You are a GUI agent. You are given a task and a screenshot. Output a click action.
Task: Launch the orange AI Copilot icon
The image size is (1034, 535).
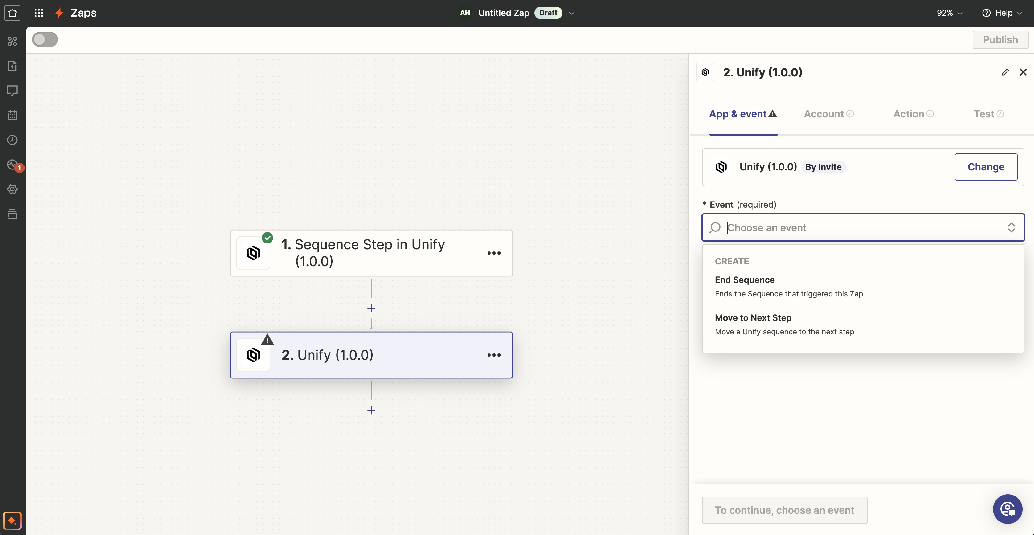(12, 521)
